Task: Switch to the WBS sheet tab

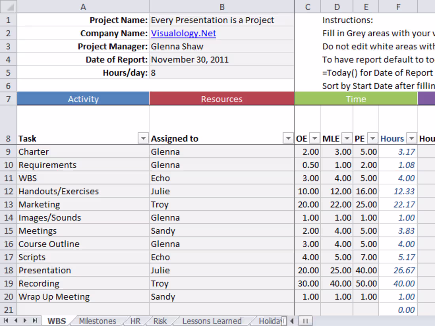Action: click(x=57, y=321)
